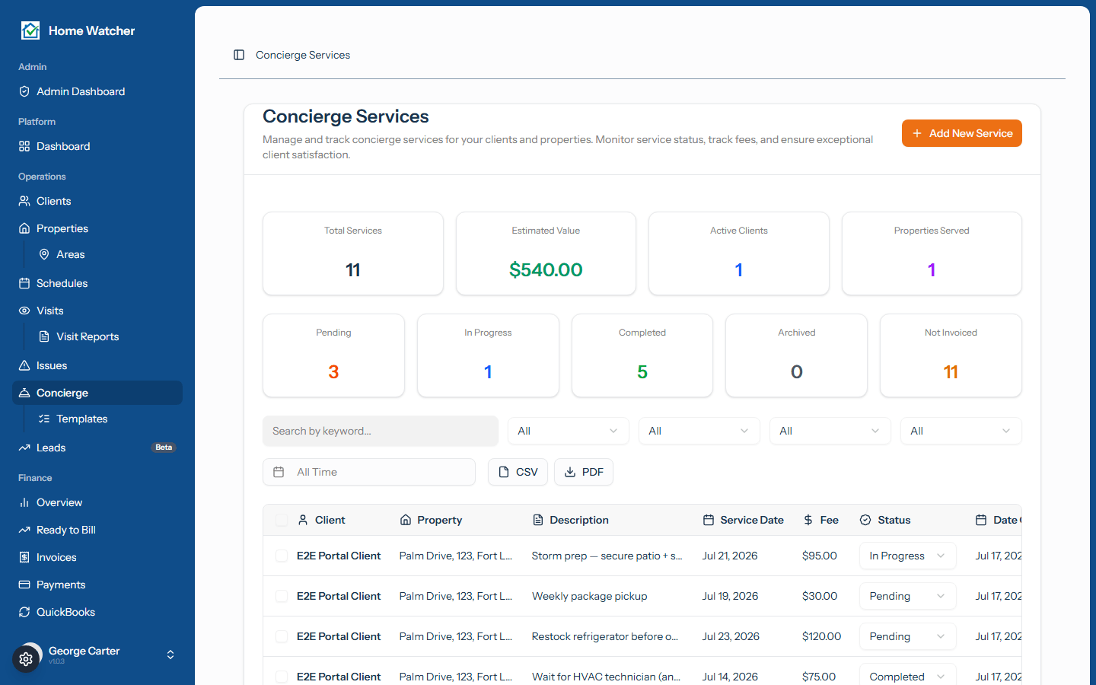Click the Search by keyword field
The height and width of the screenshot is (685, 1096).
(381, 431)
